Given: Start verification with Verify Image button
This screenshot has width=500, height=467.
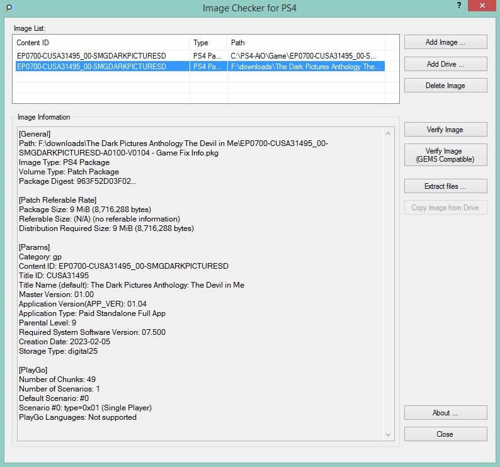Looking at the screenshot, I should 445,130.
